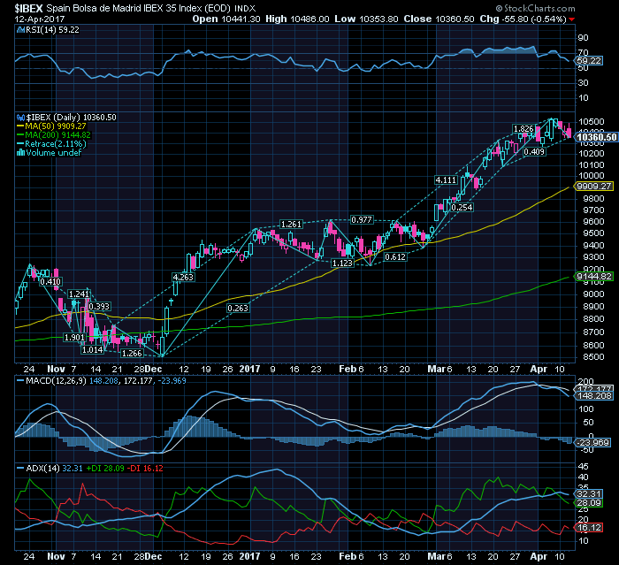Click the 10360.50 last price tag on right axis
The image size is (619, 565).
click(596, 137)
